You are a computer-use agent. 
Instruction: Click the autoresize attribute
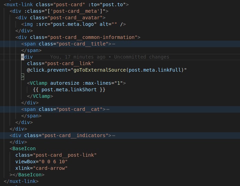[x=64, y=83]
